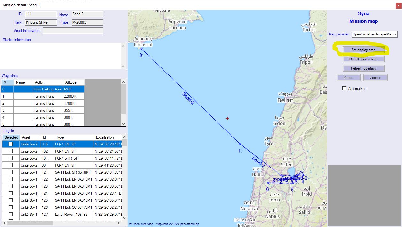Zoom in the map with Zoom+

pos(375,78)
